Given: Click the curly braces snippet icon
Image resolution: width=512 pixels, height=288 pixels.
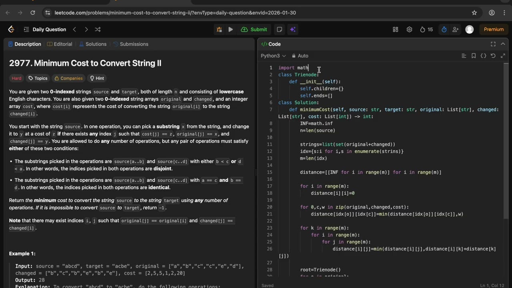Looking at the screenshot, I should [483, 56].
